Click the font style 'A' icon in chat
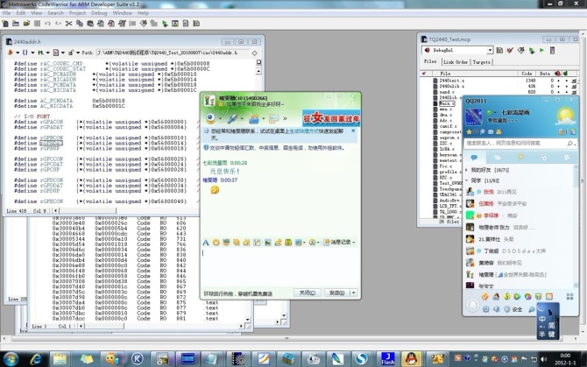Image resolution: width=587 pixels, height=367 pixels. (205, 242)
